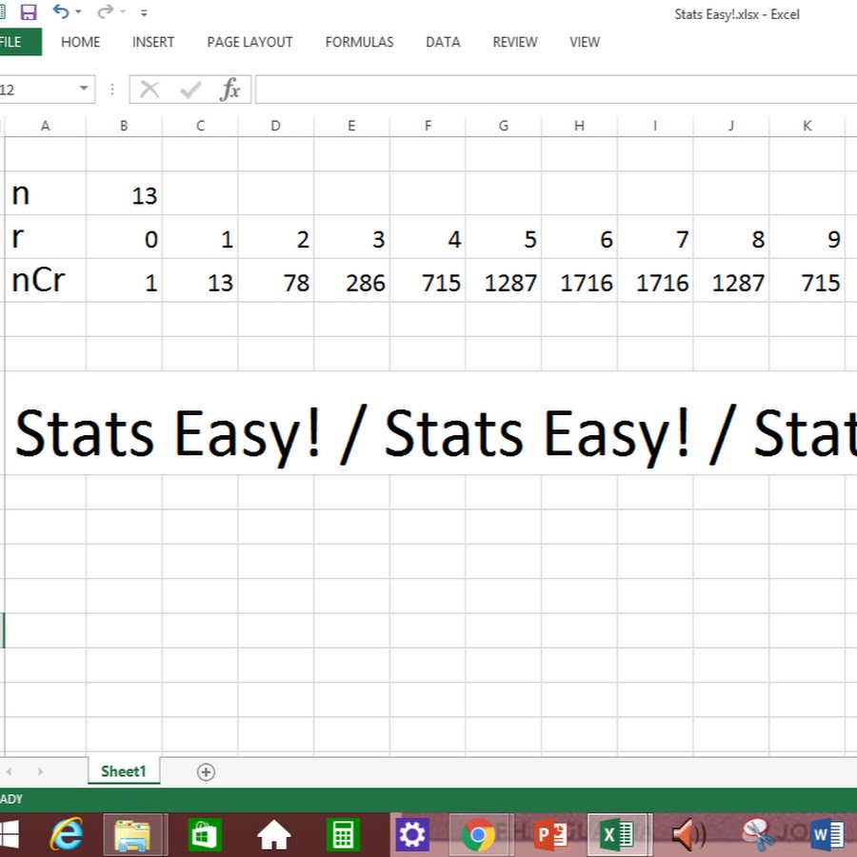The image size is (857, 857).
Task: Click the formula bar Enter checkmark icon
Action: (x=190, y=90)
